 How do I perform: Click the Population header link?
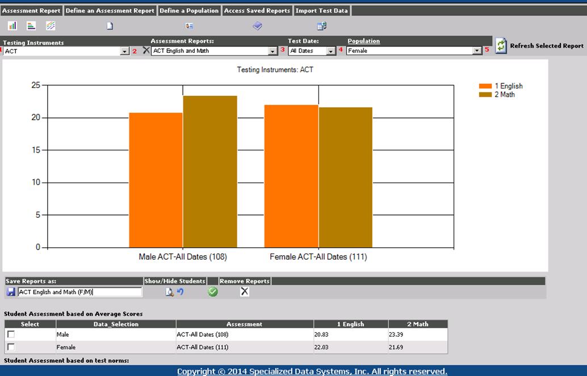click(363, 41)
